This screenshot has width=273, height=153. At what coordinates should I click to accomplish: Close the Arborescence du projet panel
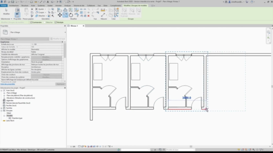(65, 88)
